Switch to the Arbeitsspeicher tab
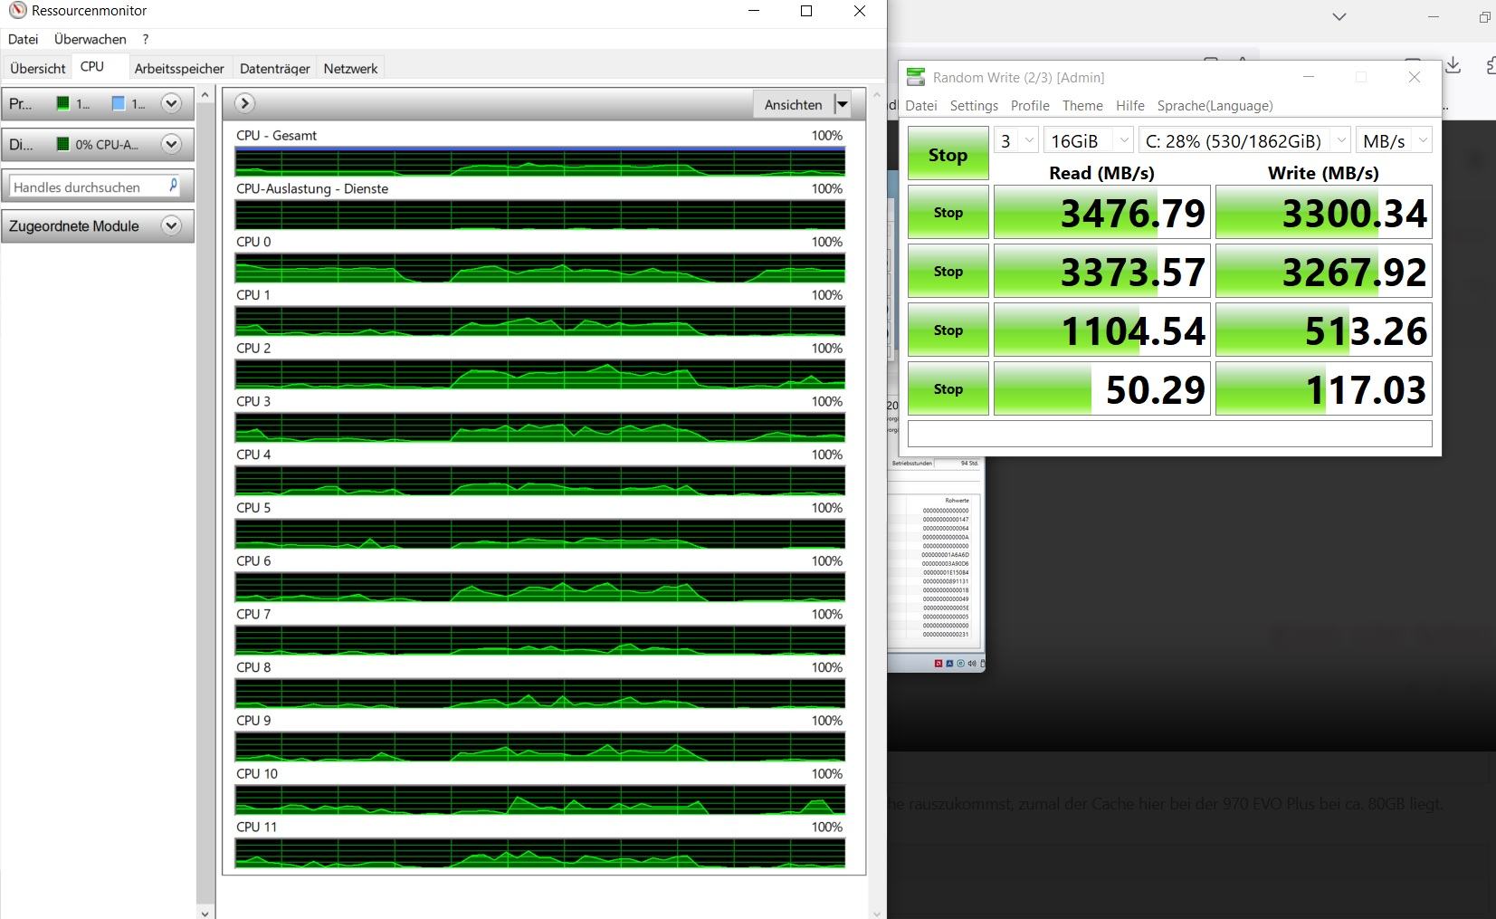 coord(179,68)
